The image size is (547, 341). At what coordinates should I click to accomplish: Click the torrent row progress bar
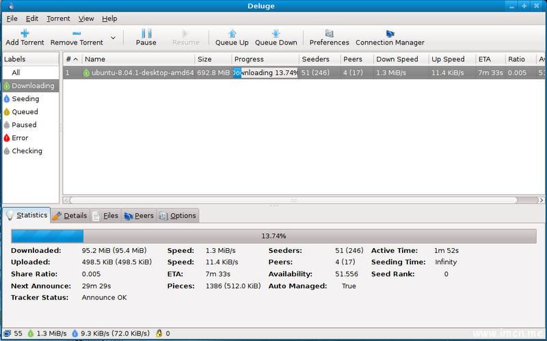pos(265,72)
